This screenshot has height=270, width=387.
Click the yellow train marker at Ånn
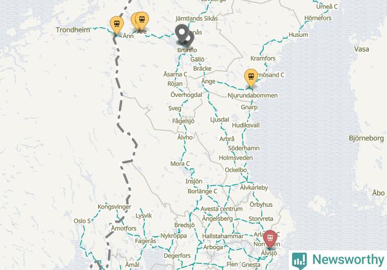[117, 25]
